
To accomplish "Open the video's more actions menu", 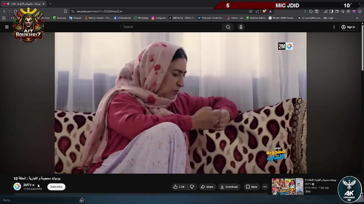I will pyautogui.click(x=265, y=187).
